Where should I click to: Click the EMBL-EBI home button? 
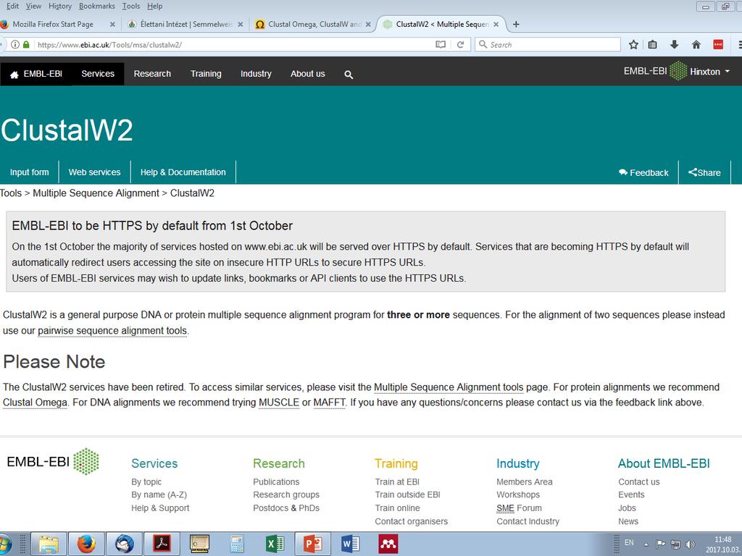pos(36,74)
